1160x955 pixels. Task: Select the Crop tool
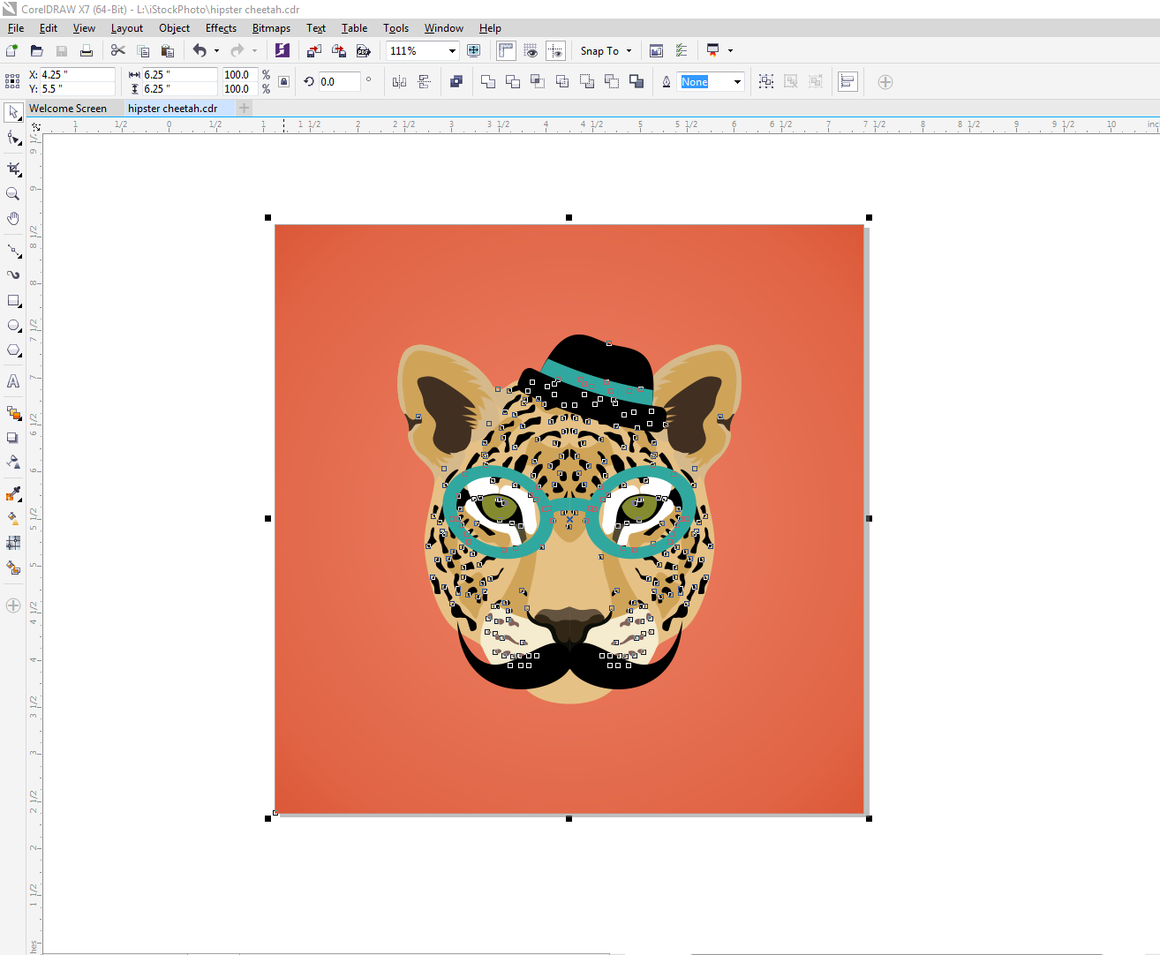pyautogui.click(x=13, y=169)
